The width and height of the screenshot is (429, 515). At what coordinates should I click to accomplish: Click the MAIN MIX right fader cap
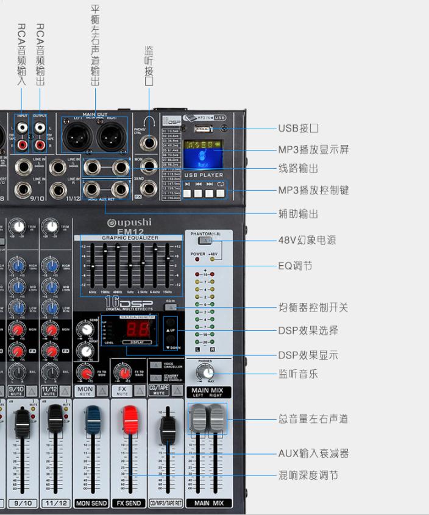[x=217, y=419]
